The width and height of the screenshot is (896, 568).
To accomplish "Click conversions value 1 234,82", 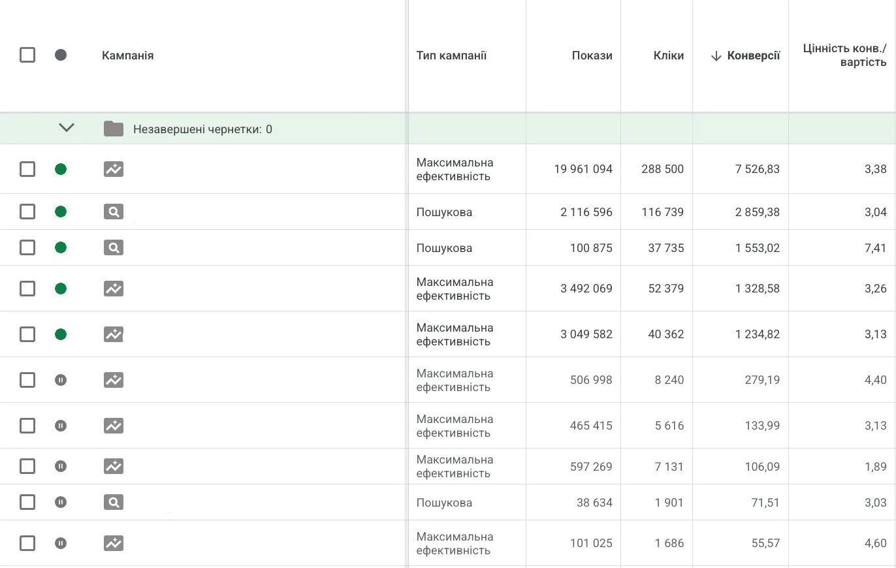I will click(x=758, y=334).
